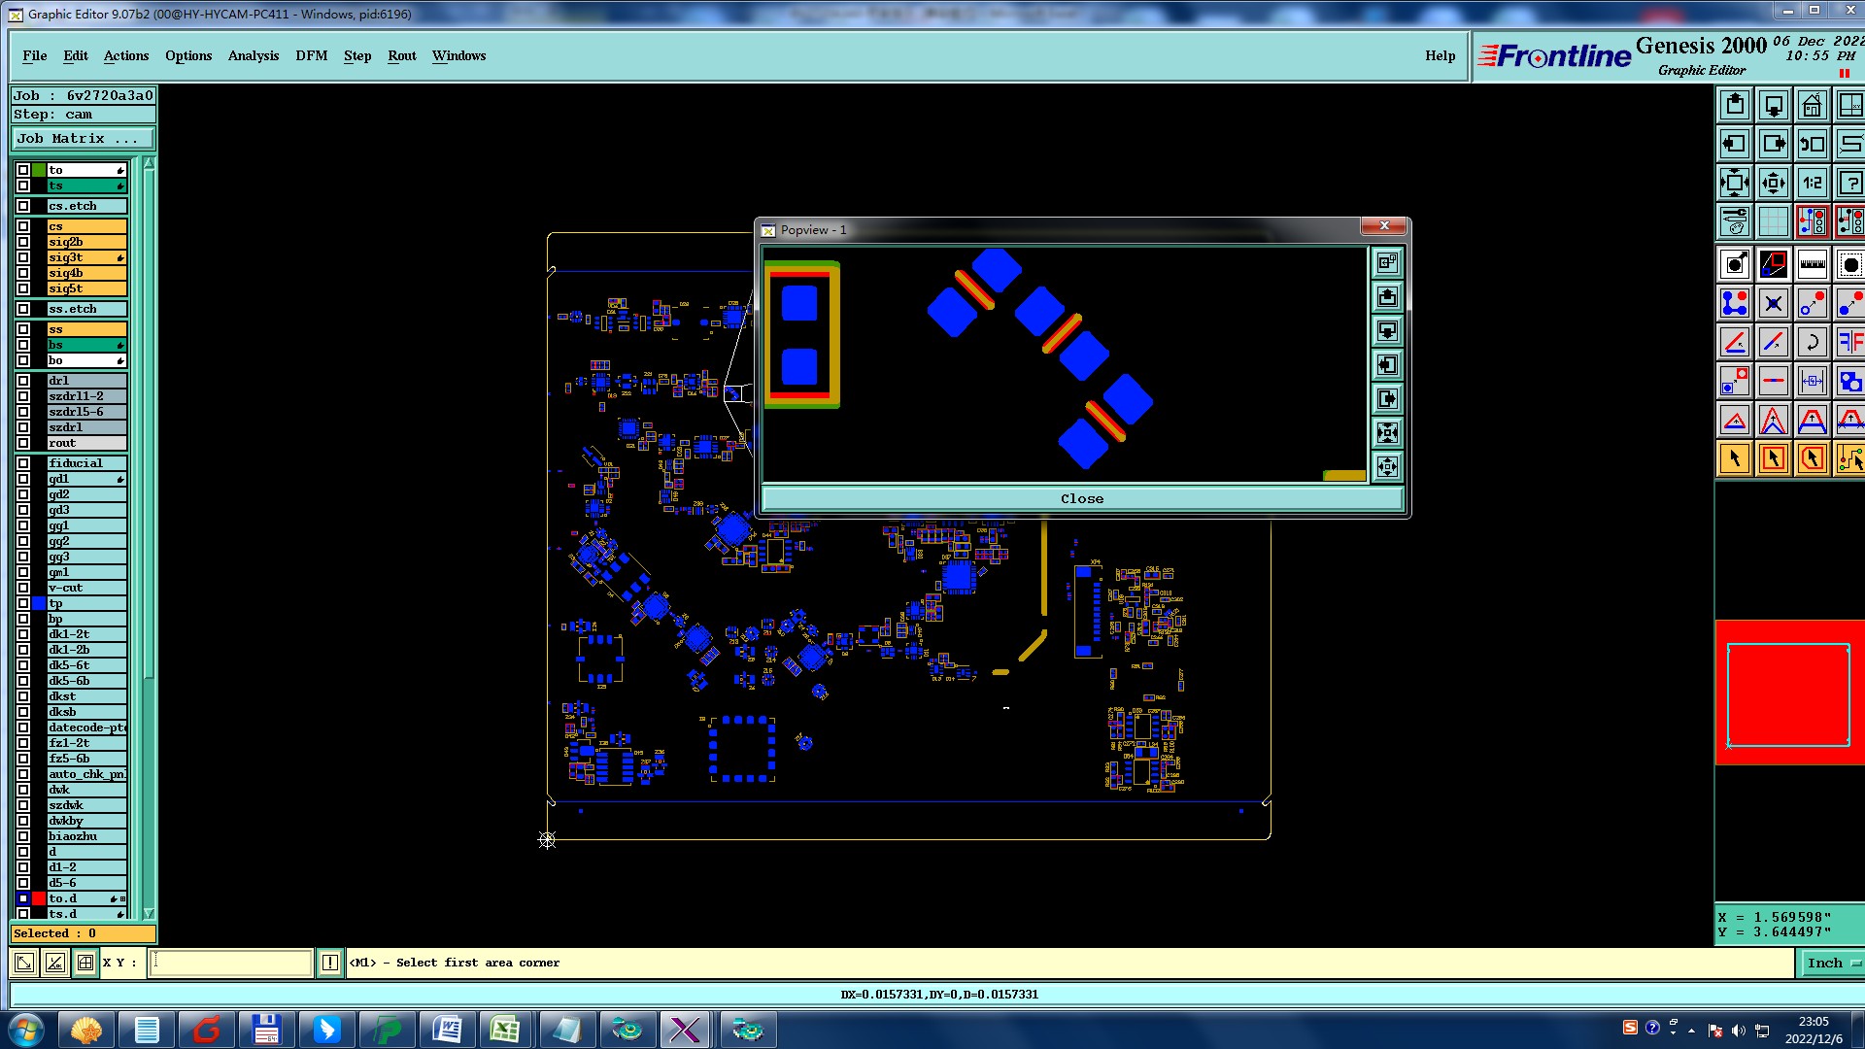Click the pan left icon in main toolbar

point(1735,144)
